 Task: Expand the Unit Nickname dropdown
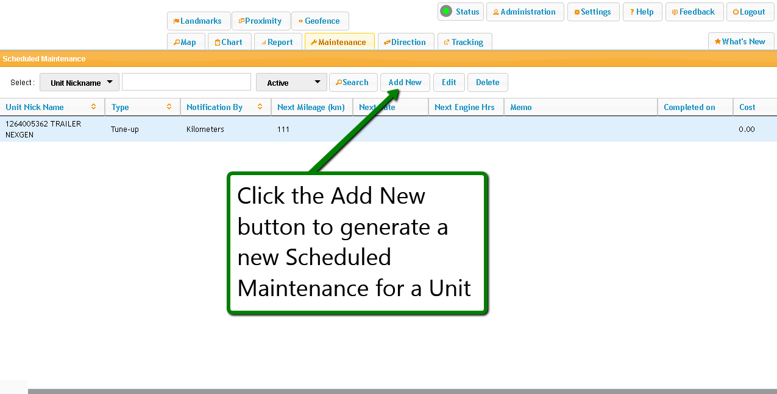coord(79,83)
